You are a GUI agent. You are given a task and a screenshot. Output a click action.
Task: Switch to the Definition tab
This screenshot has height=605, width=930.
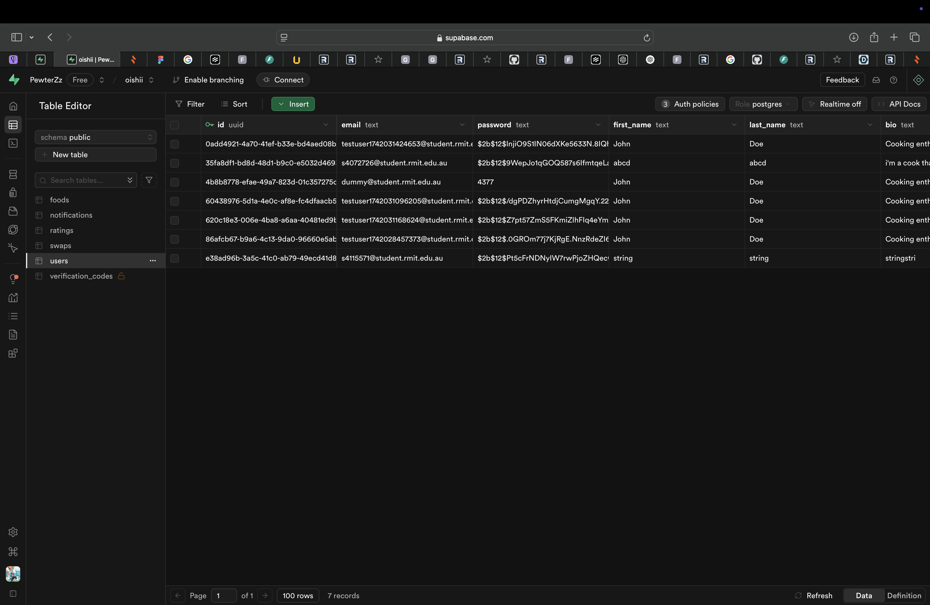point(904,595)
